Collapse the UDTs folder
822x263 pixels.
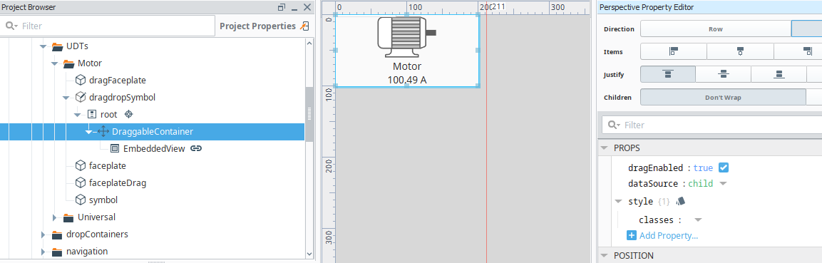pos(43,46)
